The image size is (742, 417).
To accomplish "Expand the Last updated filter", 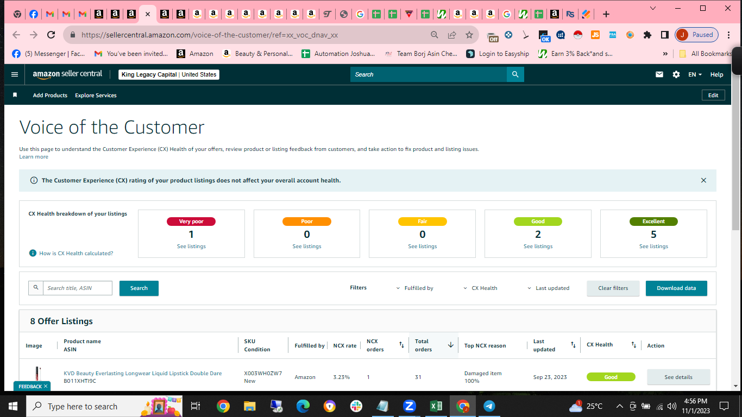I will (548, 288).
